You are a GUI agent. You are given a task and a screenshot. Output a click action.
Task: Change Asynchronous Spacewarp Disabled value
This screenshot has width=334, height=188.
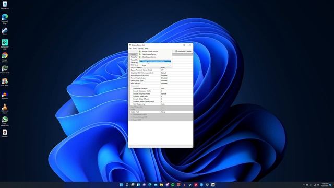[x=176, y=75]
